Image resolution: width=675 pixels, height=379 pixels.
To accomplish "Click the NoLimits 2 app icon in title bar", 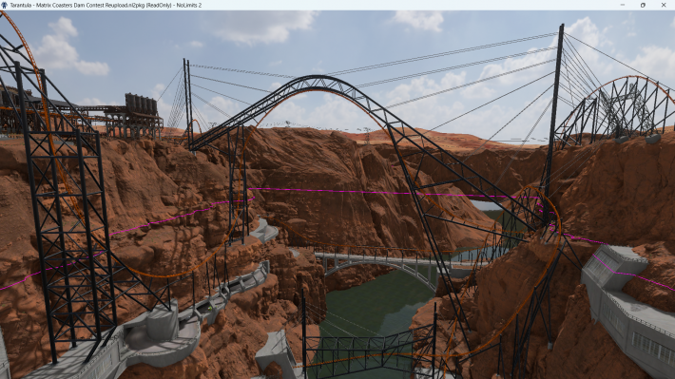I will pyautogui.click(x=5, y=5).
